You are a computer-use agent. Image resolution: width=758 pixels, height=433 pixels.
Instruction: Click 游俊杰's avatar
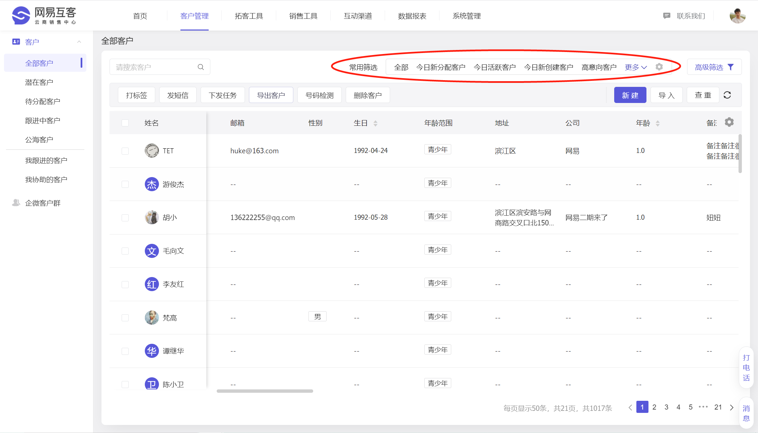152,184
